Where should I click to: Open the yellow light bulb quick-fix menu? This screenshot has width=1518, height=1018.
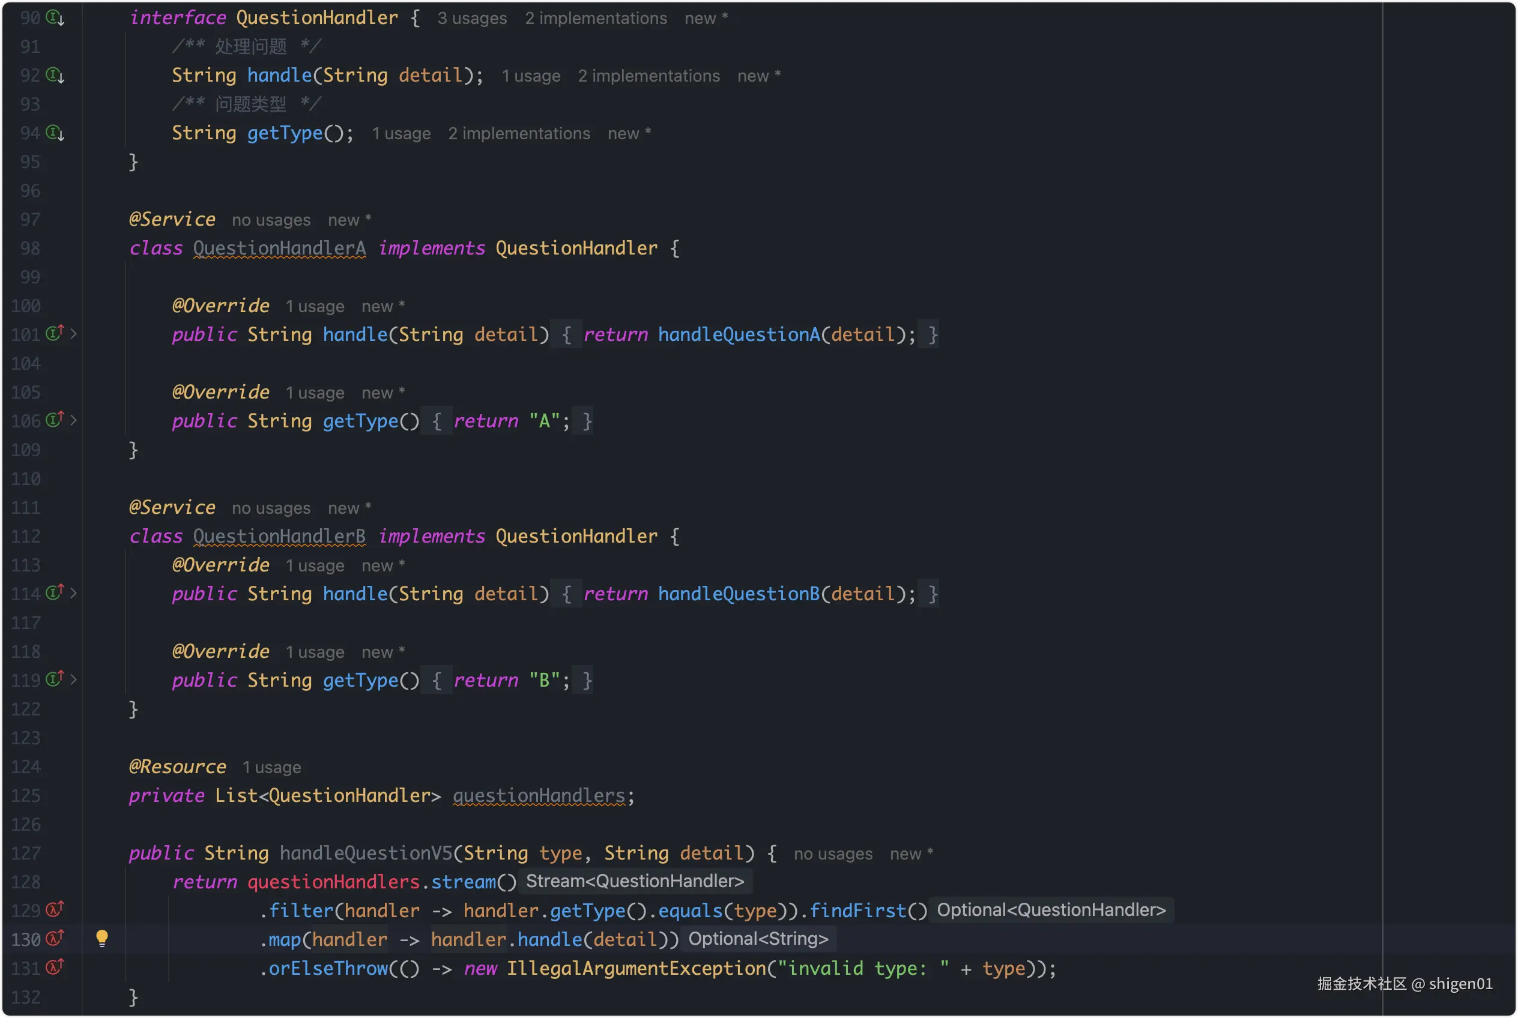(102, 938)
